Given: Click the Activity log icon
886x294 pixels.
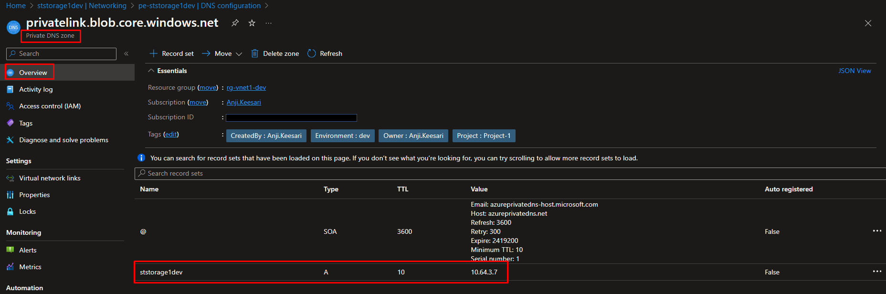Looking at the screenshot, I should [x=10, y=89].
